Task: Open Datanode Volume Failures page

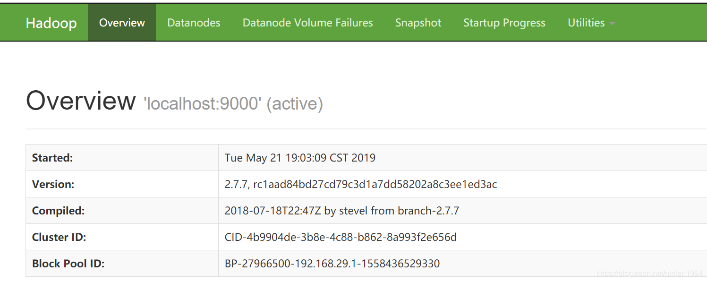Action: [307, 23]
